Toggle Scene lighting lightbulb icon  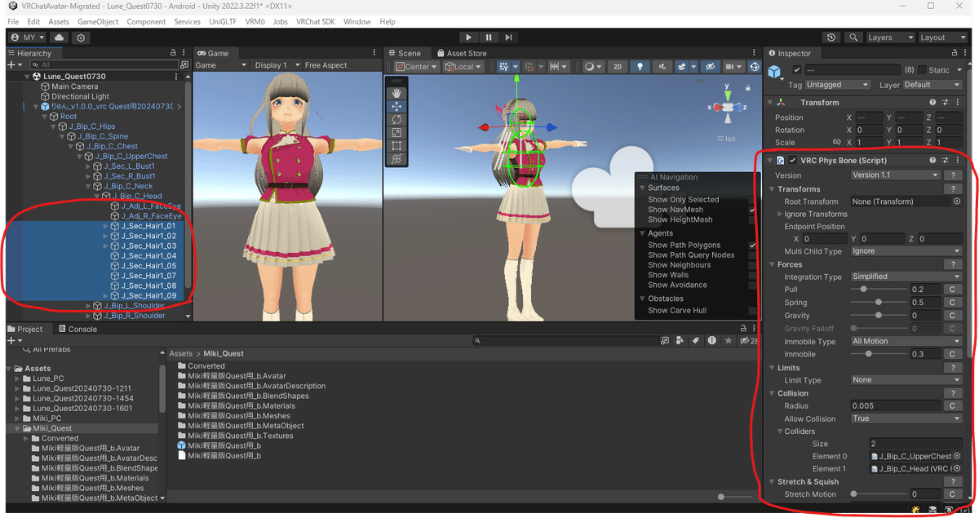tap(640, 67)
